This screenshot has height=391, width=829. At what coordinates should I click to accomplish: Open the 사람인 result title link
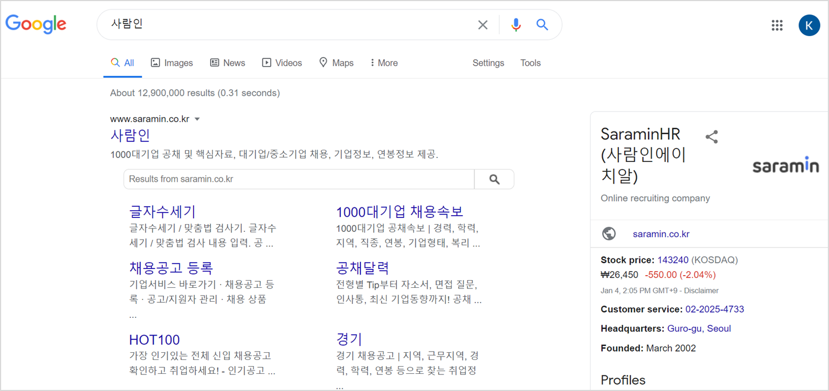click(130, 135)
